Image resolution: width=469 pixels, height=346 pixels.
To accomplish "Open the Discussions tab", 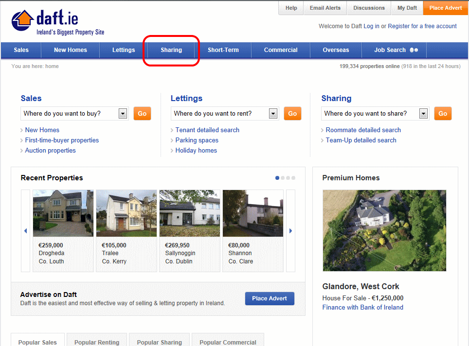I will click(369, 8).
